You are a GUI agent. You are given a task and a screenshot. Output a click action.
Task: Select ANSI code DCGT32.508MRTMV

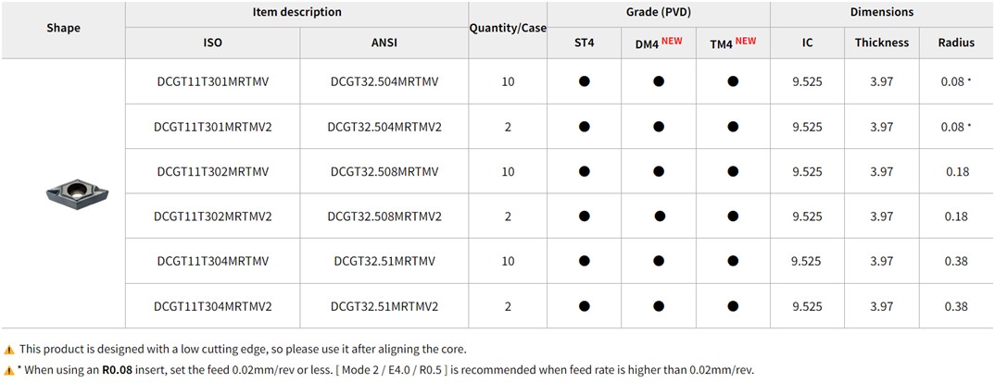(x=384, y=171)
